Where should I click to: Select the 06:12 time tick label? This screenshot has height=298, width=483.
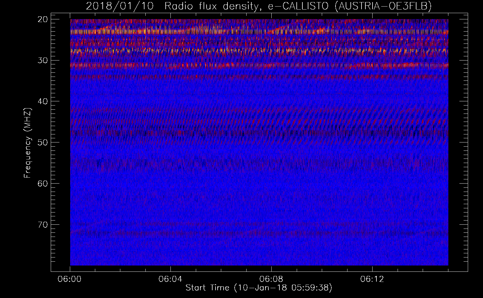coord(372,279)
